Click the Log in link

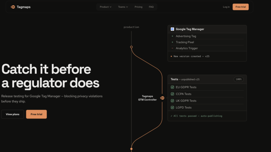tap(226, 7)
